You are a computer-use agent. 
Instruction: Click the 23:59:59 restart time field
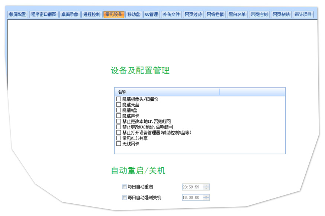pos(192,187)
